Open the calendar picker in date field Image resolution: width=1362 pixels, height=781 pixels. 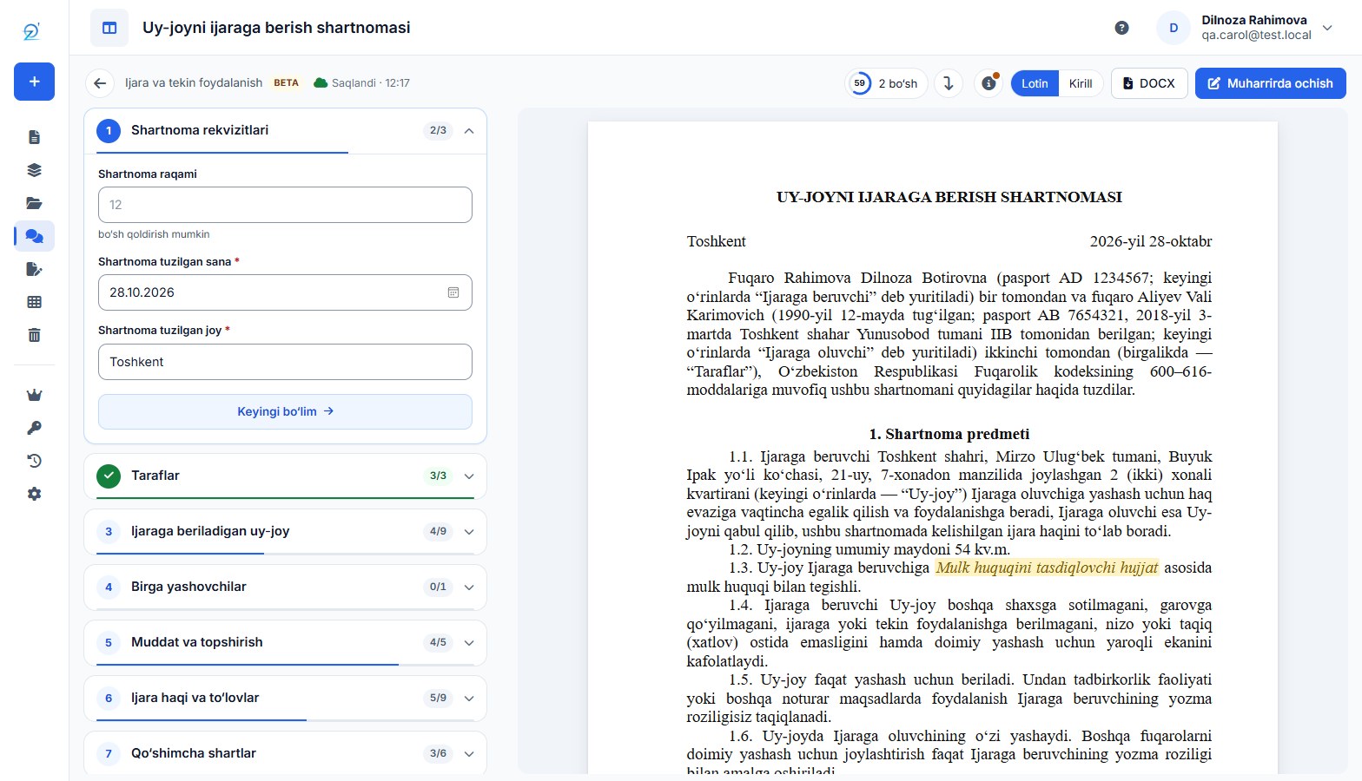pos(453,292)
